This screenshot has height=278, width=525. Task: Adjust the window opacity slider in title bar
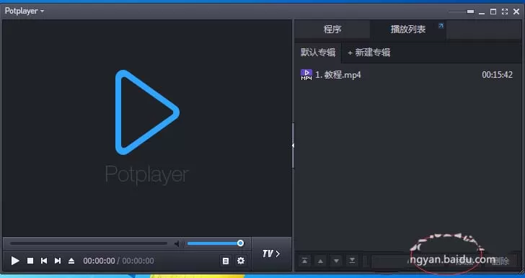pos(462,12)
